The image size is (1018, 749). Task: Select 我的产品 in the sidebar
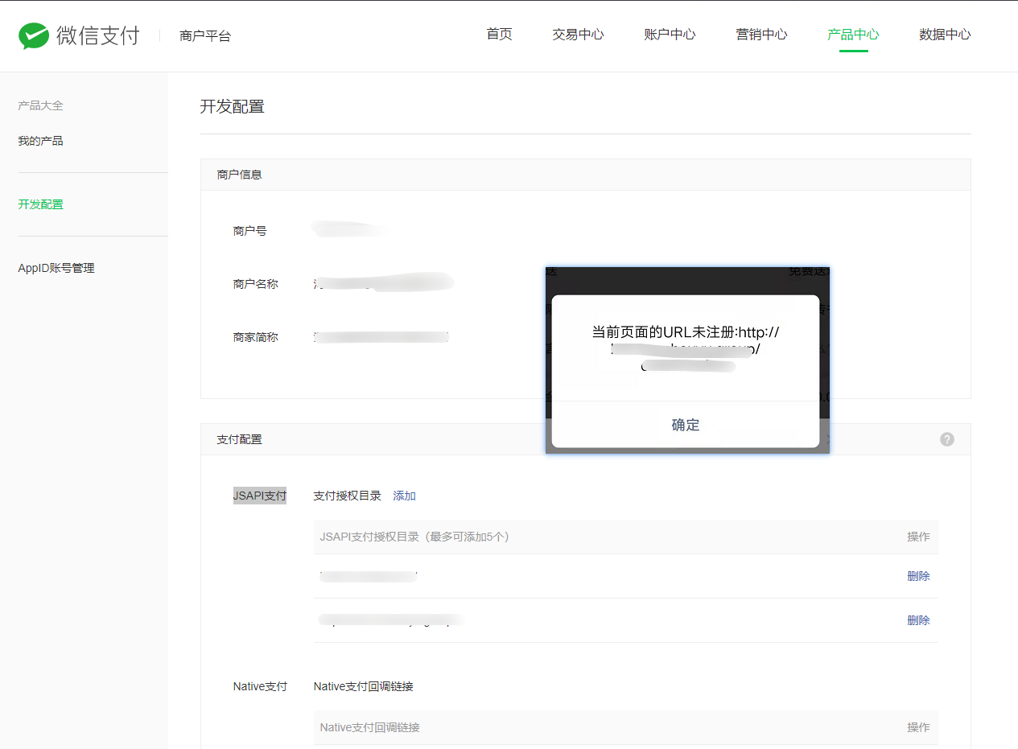pyautogui.click(x=40, y=141)
